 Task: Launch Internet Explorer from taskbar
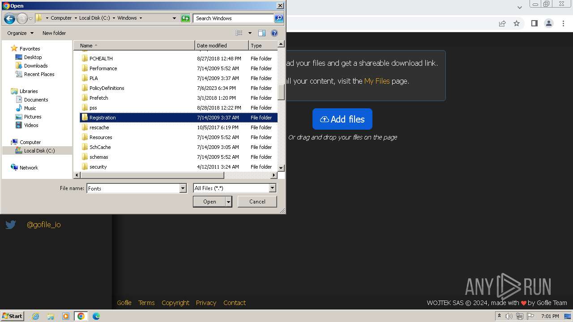[35, 316]
